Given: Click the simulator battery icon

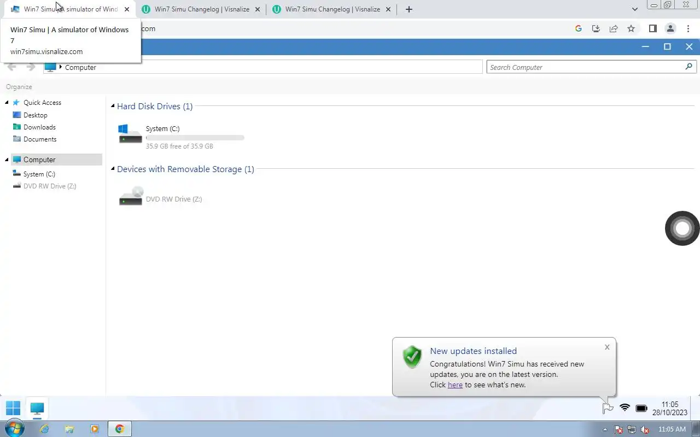Looking at the screenshot, I should pos(641,409).
